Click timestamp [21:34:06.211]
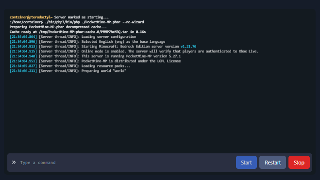Screen dimensions: 320x180 pyautogui.click(x=23, y=71)
